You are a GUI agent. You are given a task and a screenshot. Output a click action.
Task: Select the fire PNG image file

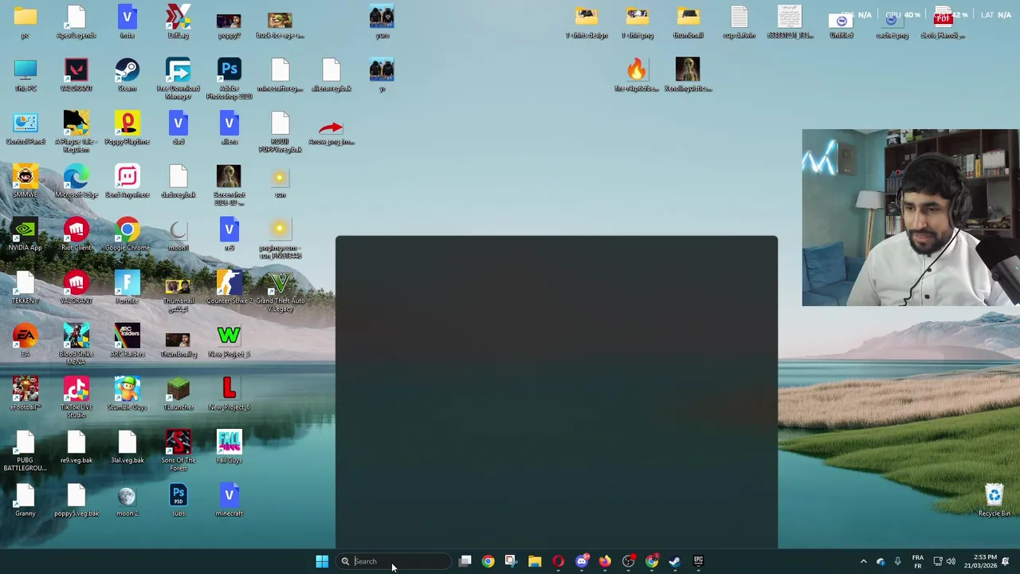pos(637,75)
